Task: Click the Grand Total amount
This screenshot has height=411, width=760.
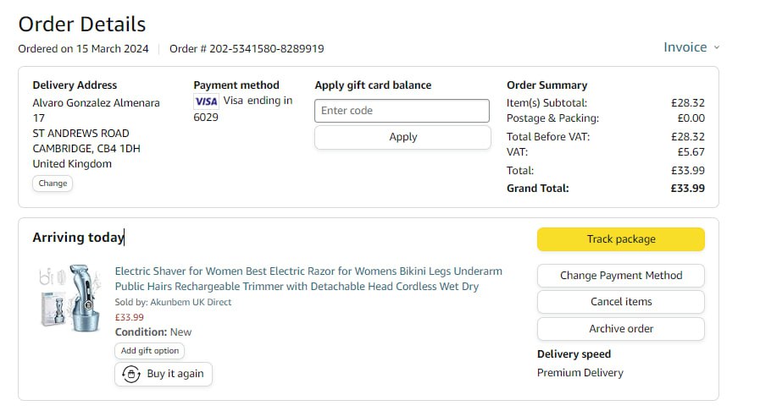Action: pyautogui.click(x=687, y=189)
